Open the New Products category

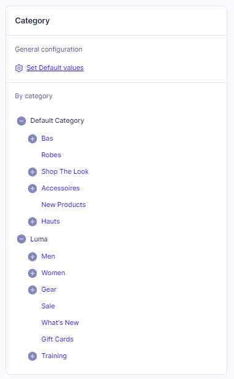(x=64, y=205)
